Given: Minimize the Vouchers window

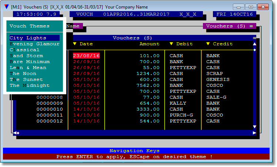Looking at the screenshot, I should click(238, 7).
